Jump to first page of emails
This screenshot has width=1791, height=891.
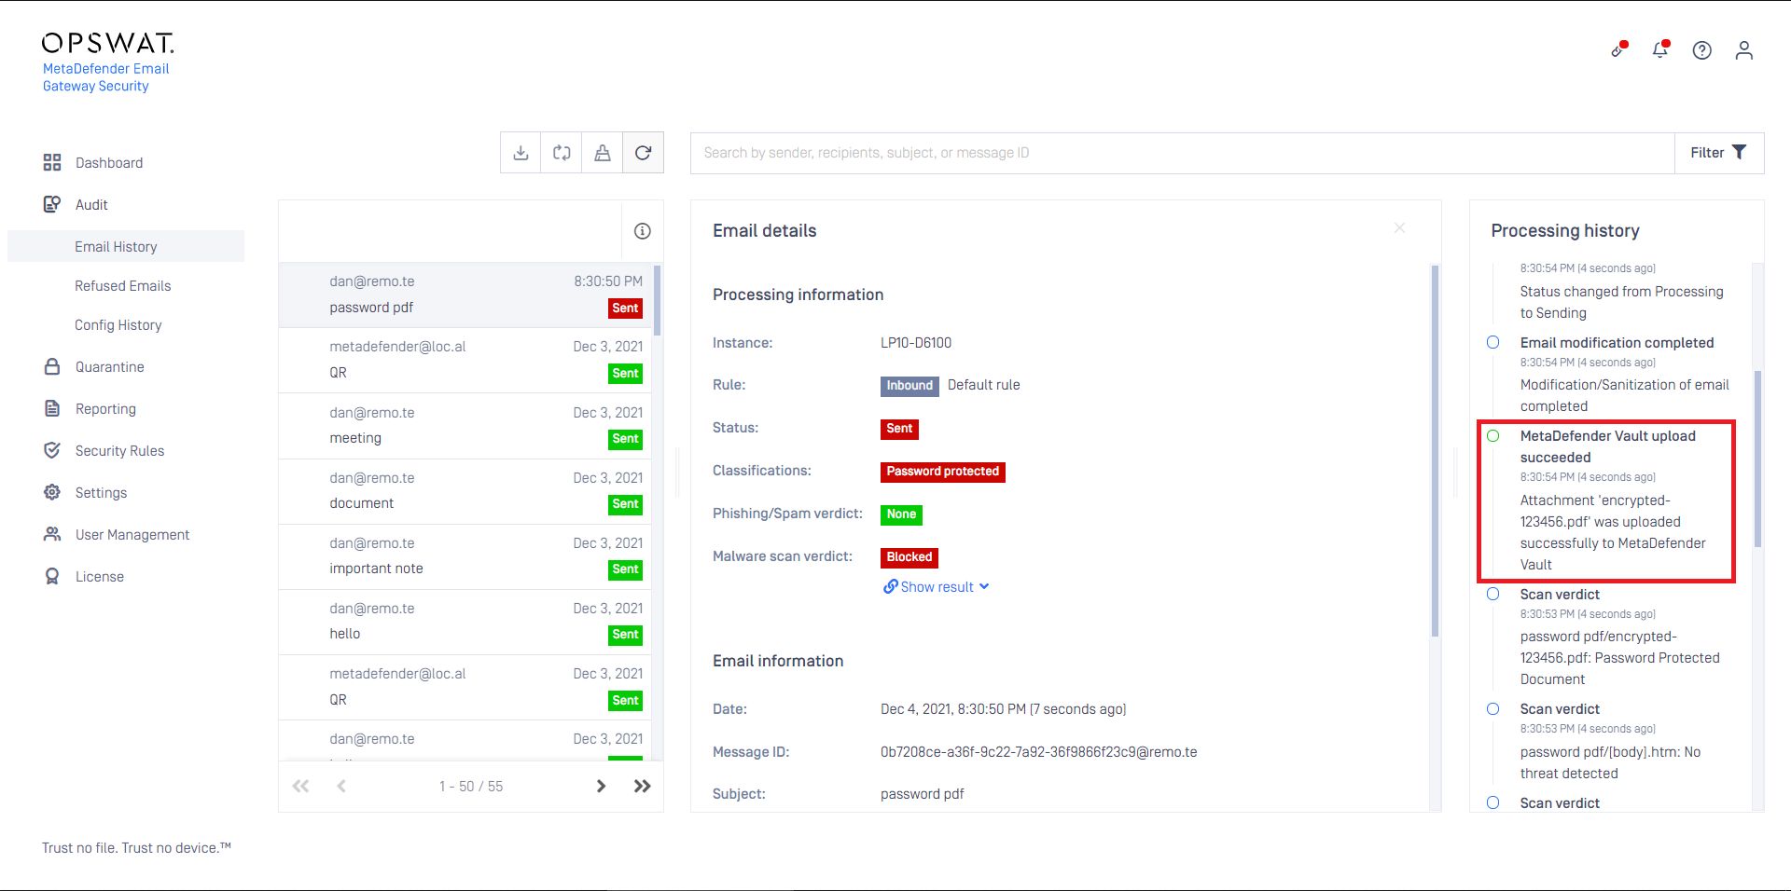(x=300, y=787)
